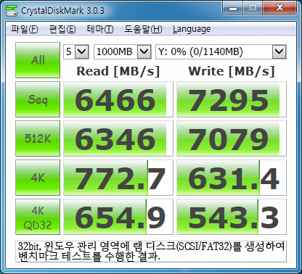The width and height of the screenshot is (302, 274).
Task: Maximize the CrystalDiskMark window
Action: [x=253, y=8]
